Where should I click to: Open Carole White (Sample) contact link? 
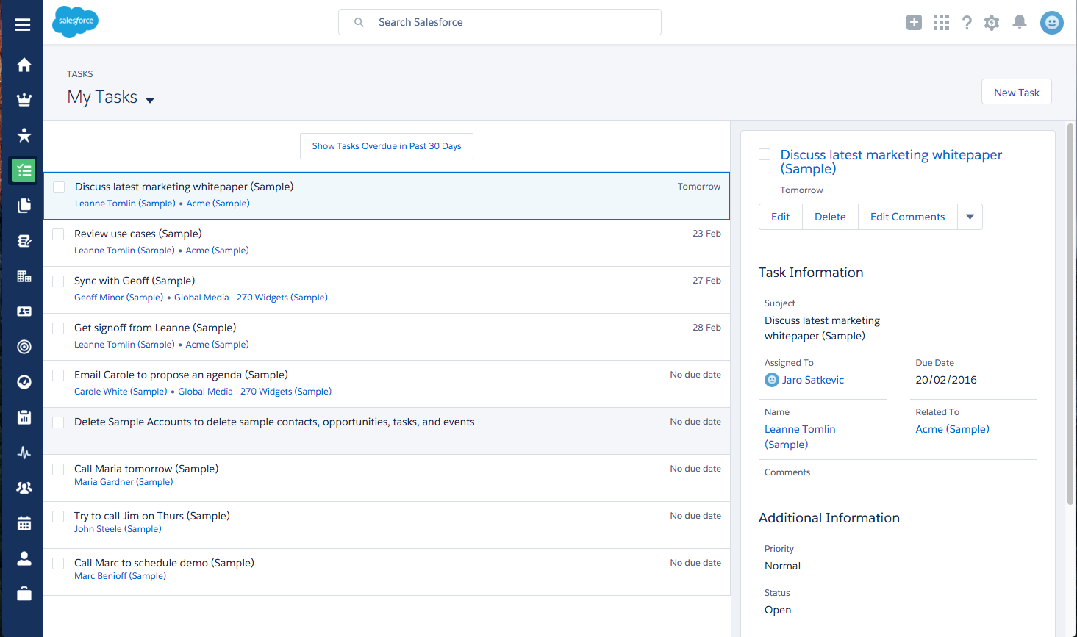(x=121, y=392)
